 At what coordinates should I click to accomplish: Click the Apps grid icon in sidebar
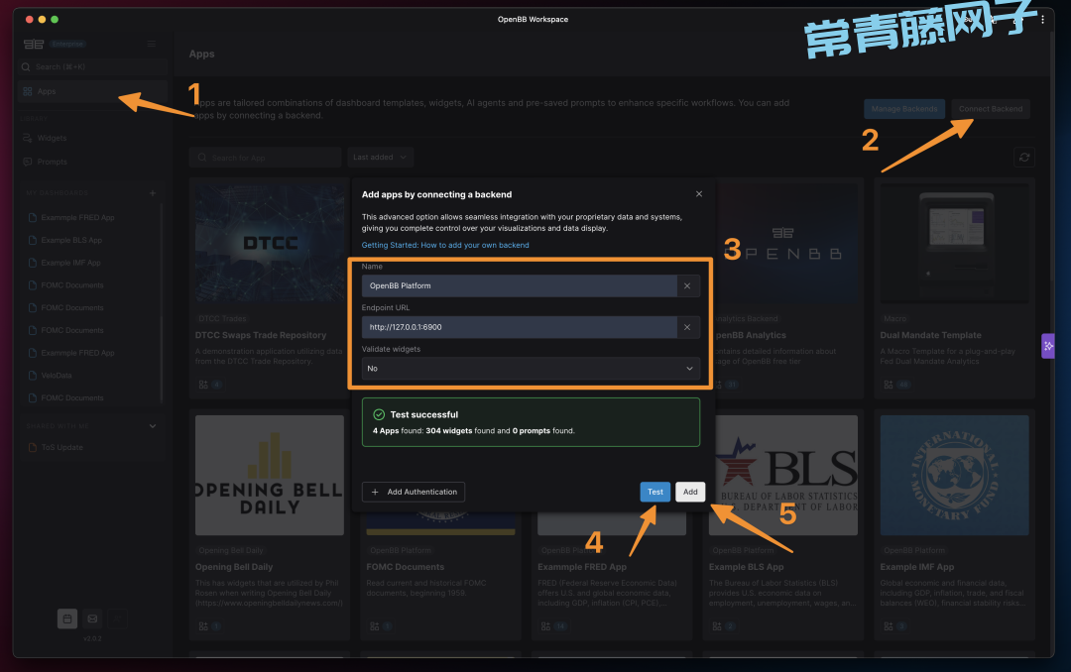(x=28, y=91)
